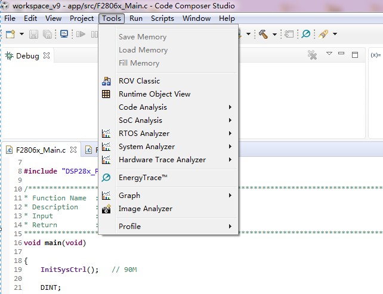This screenshot has width=383, height=294.
Task: Switch to the second partially hidden editor tab
Action: pyautogui.click(x=92, y=150)
